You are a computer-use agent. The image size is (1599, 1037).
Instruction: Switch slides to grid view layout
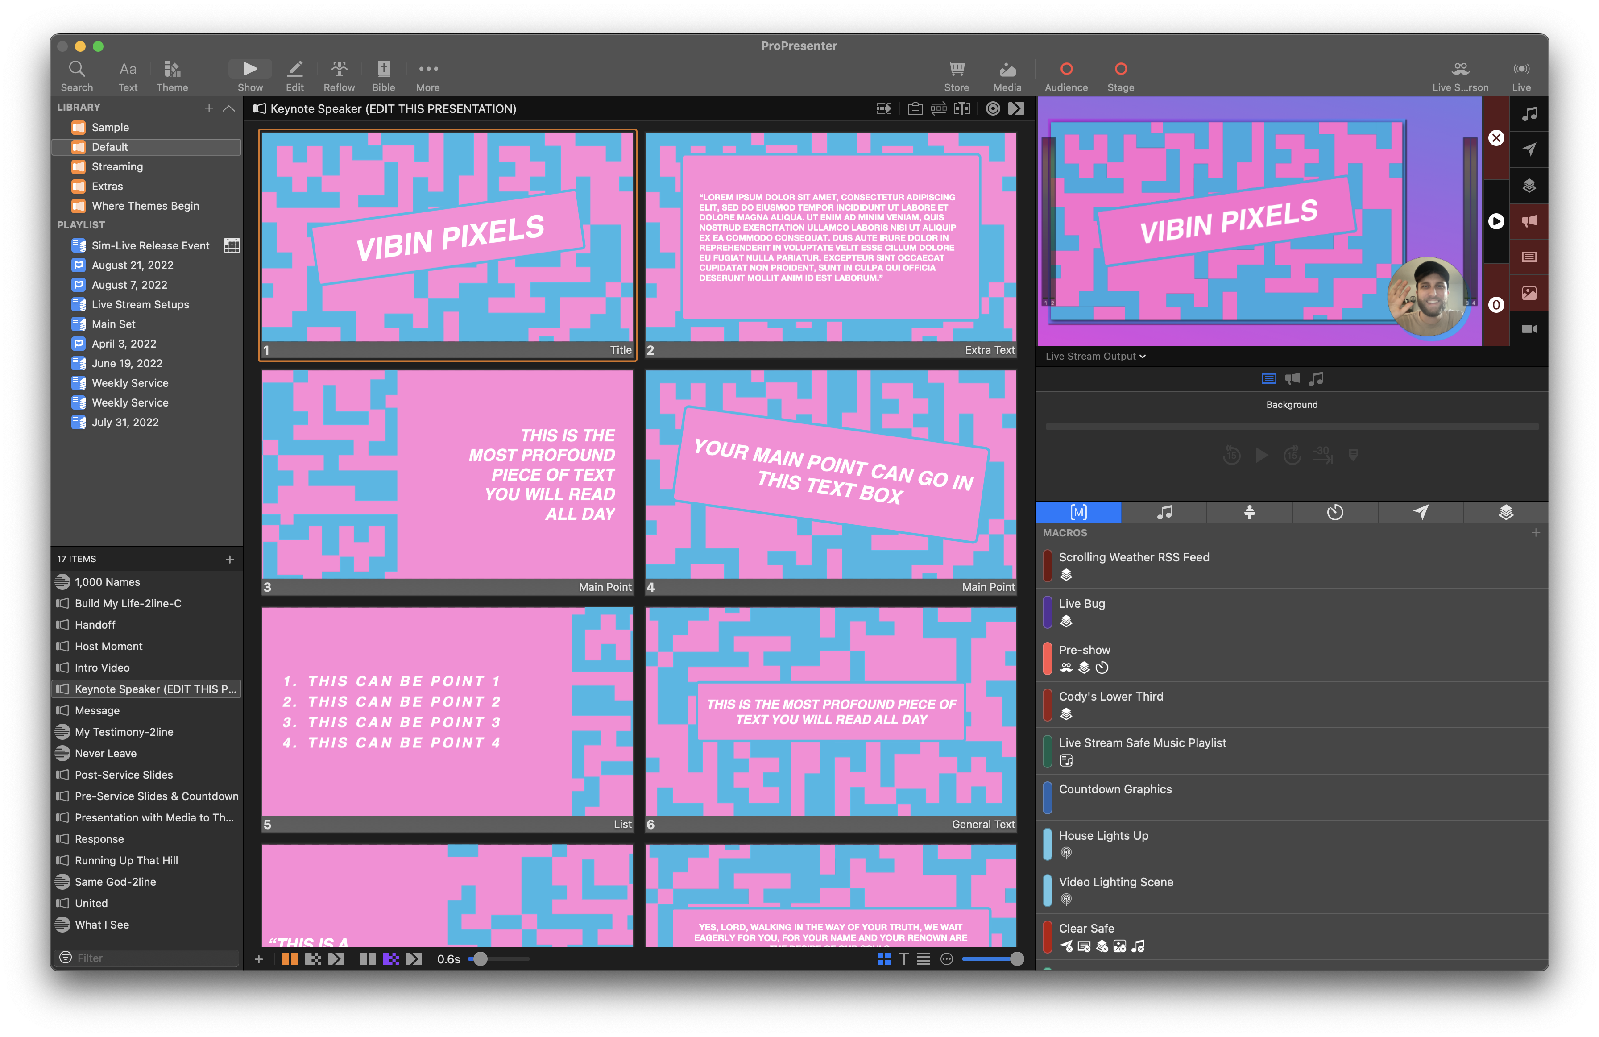[884, 959]
